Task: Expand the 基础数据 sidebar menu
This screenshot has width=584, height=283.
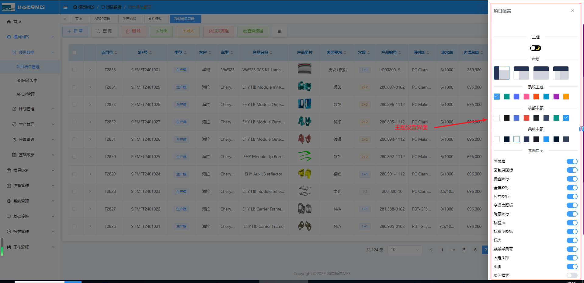Action: (30, 155)
